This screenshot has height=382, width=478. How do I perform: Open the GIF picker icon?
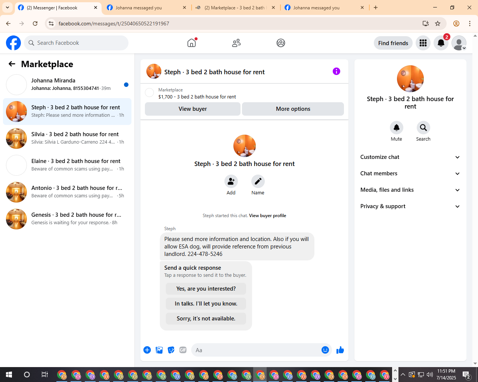click(183, 350)
